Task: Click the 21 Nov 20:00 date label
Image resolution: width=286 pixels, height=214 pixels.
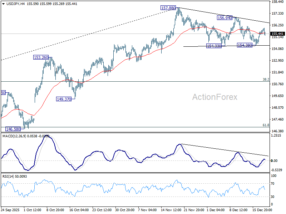Action: (193, 210)
